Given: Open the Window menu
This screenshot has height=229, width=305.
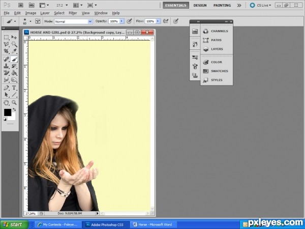Looking at the screenshot, I should pos(101,13).
